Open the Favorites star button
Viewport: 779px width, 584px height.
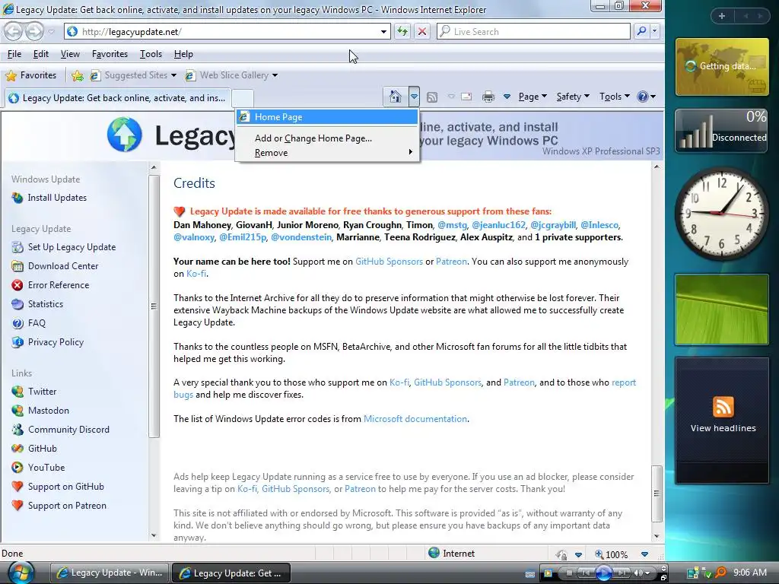click(x=30, y=75)
